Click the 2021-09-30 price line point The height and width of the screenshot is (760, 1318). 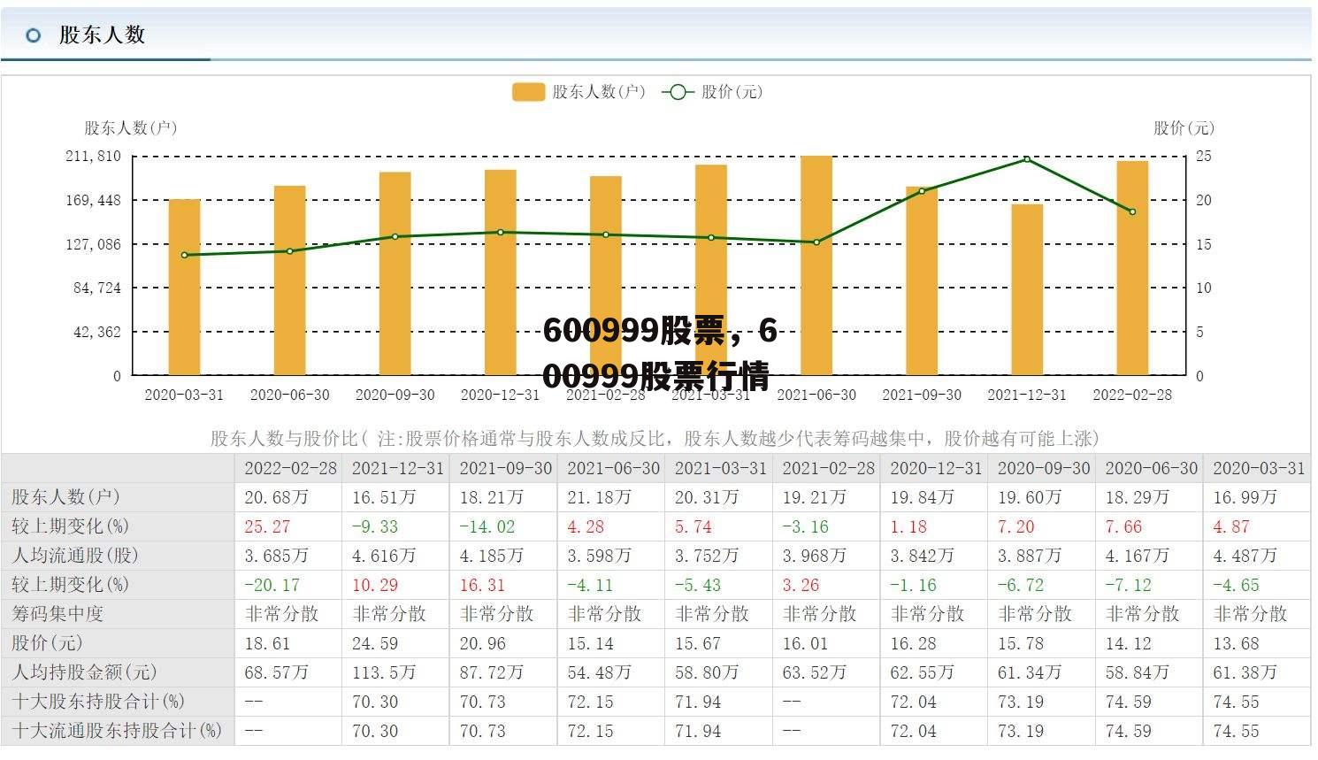point(922,191)
